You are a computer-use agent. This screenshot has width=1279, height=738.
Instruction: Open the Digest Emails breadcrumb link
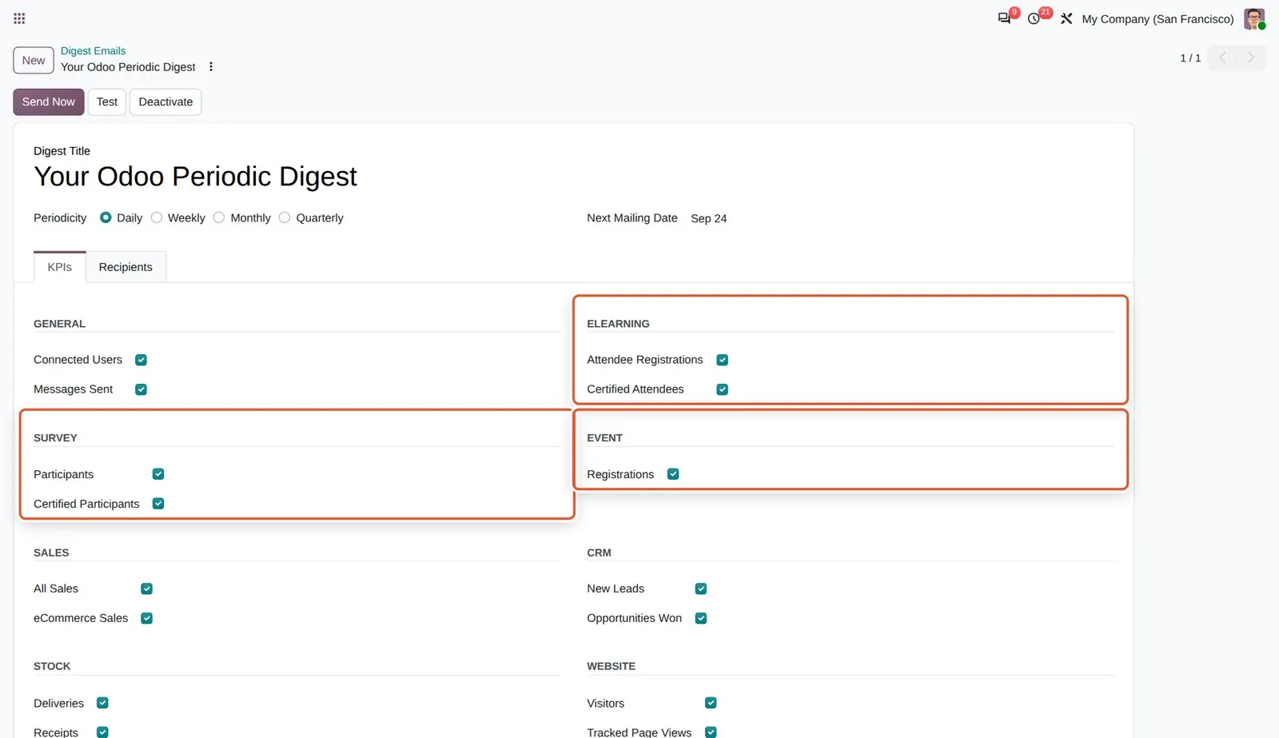(94, 51)
